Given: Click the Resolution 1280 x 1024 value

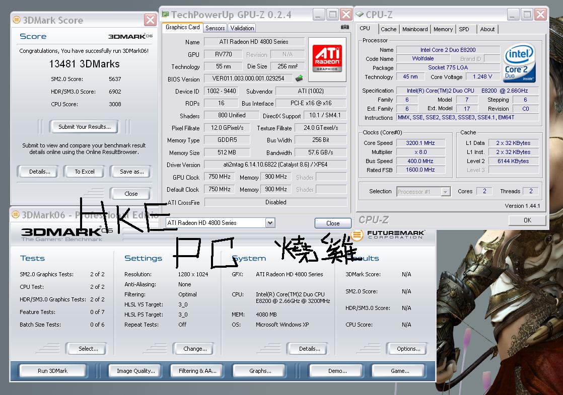Looking at the screenshot, I should click(193, 274).
